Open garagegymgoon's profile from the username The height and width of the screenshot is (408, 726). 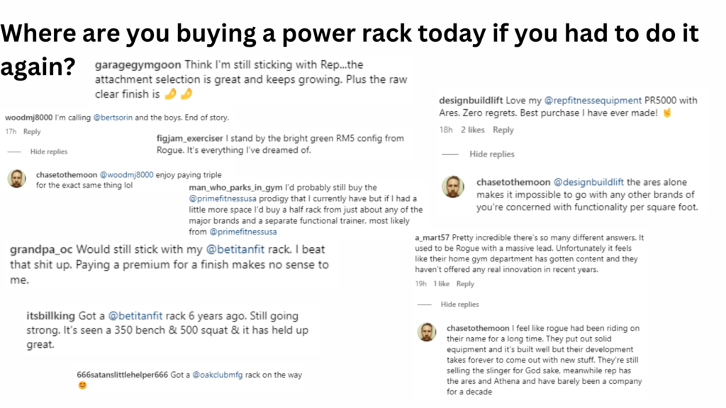133,65
